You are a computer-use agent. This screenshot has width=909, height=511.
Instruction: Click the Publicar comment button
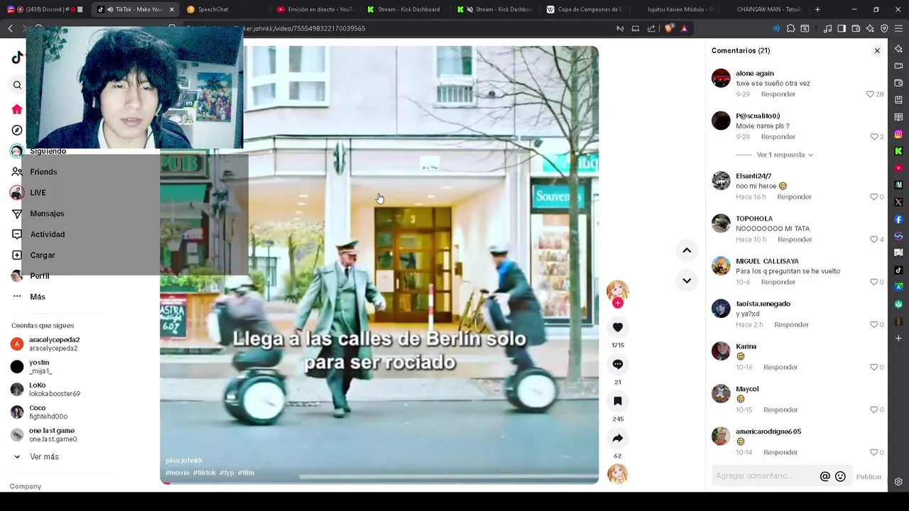pyautogui.click(x=869, y=477)
